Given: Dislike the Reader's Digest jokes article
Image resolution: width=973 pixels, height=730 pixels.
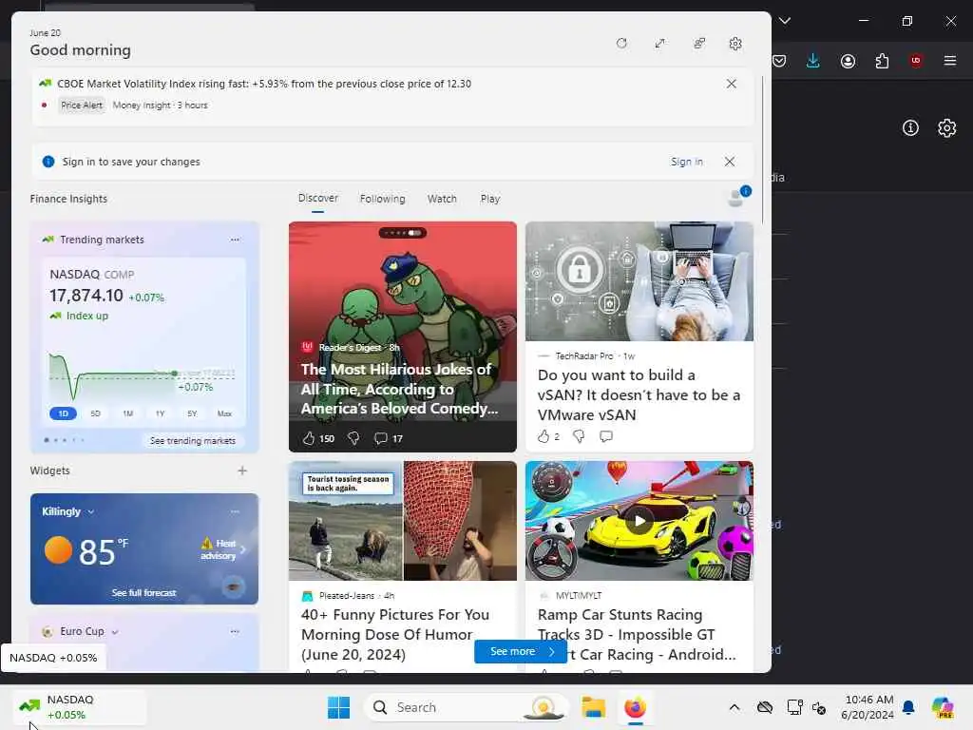Looking at the screenshot, I should coord(353,438).
